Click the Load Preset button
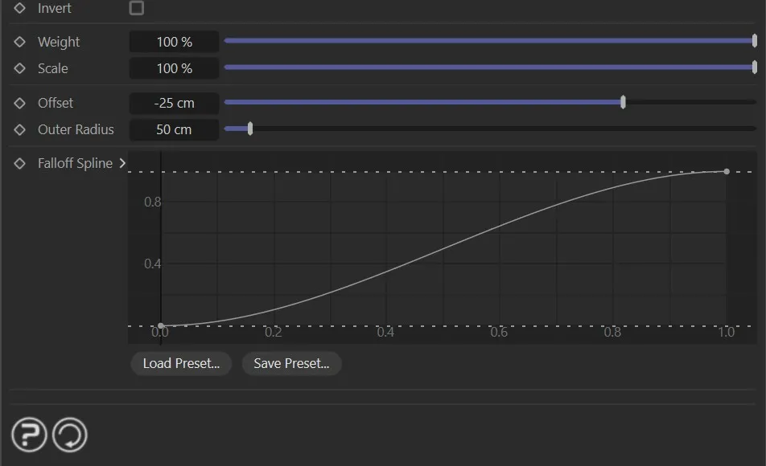The width and height of the screenshot is (766, 466). coord(181,363)
